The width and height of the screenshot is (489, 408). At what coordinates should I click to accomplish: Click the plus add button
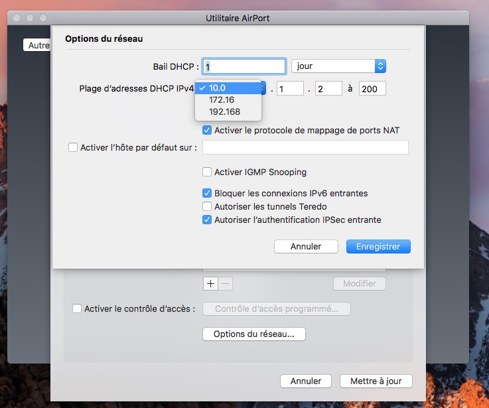pos(210,283)
